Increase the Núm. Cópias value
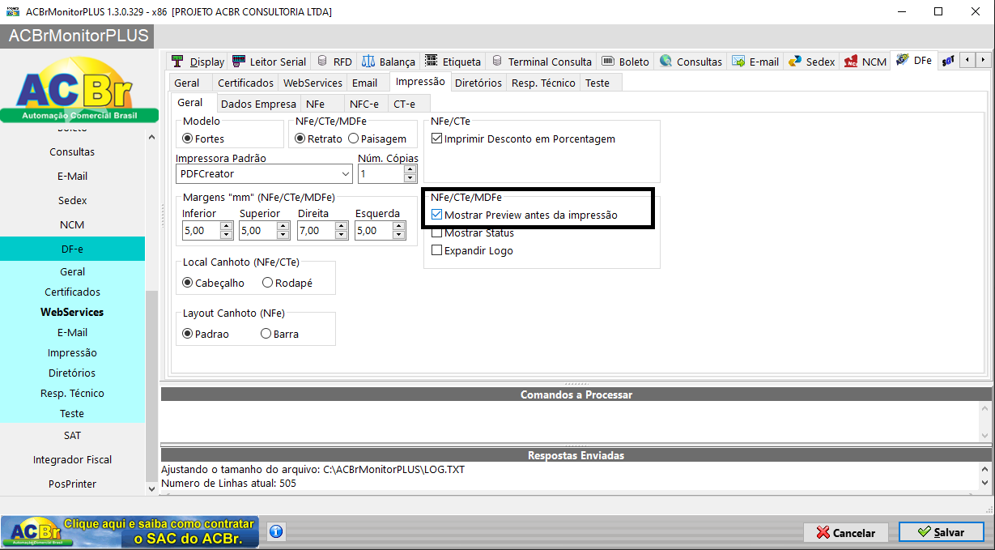This screenshot has height=550, width=995. pyautogui.click(x=410, y=169)
